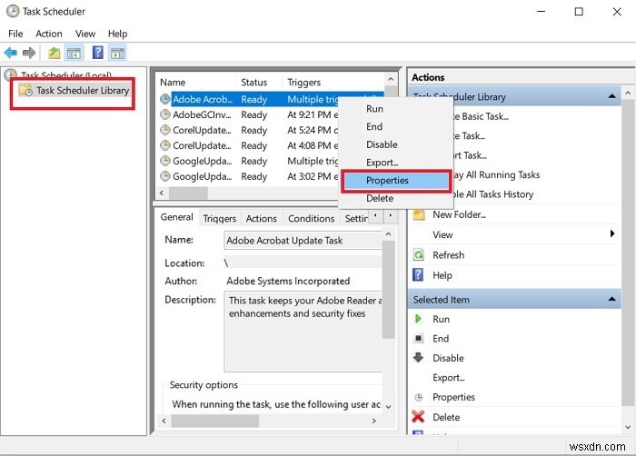
Task: Switch to the Triggers tab
Action: tap(220, 219)
